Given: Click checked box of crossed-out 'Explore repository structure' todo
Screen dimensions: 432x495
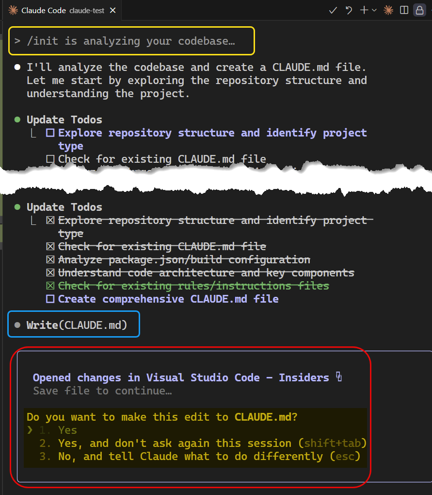Looking at the screenshot, I should [x=50, y=220].
